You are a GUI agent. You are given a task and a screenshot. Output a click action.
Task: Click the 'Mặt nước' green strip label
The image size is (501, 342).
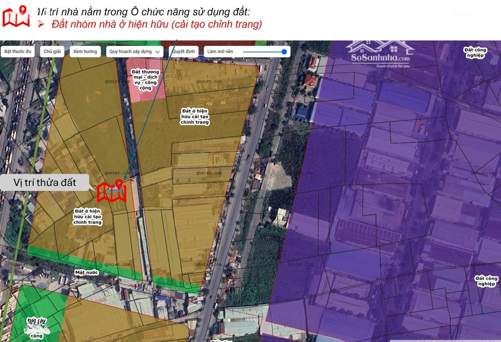(x=86, y=272)
